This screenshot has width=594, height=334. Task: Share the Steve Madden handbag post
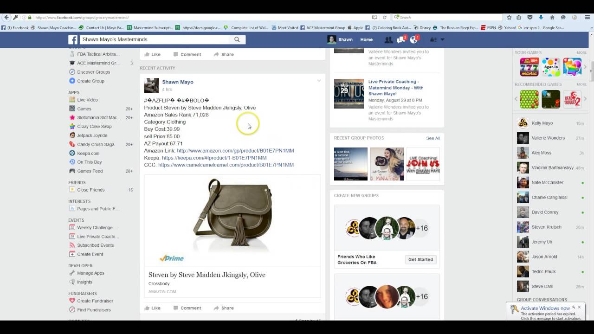224,308
